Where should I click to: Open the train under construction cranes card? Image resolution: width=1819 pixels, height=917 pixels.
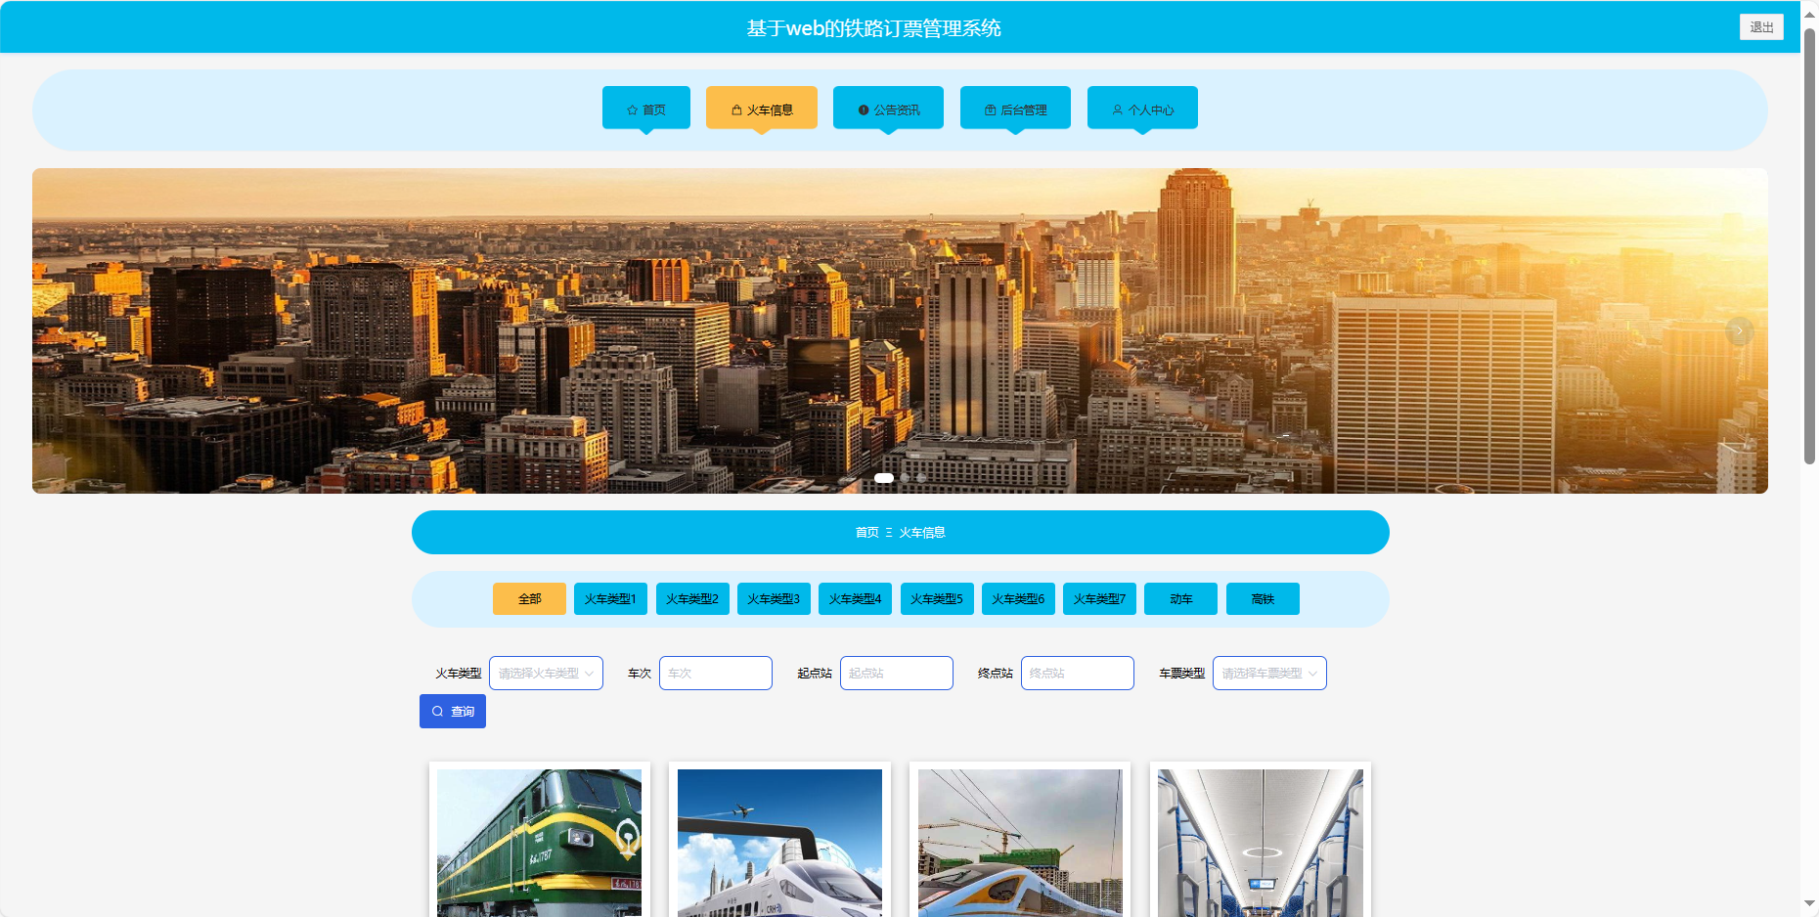1020,841
